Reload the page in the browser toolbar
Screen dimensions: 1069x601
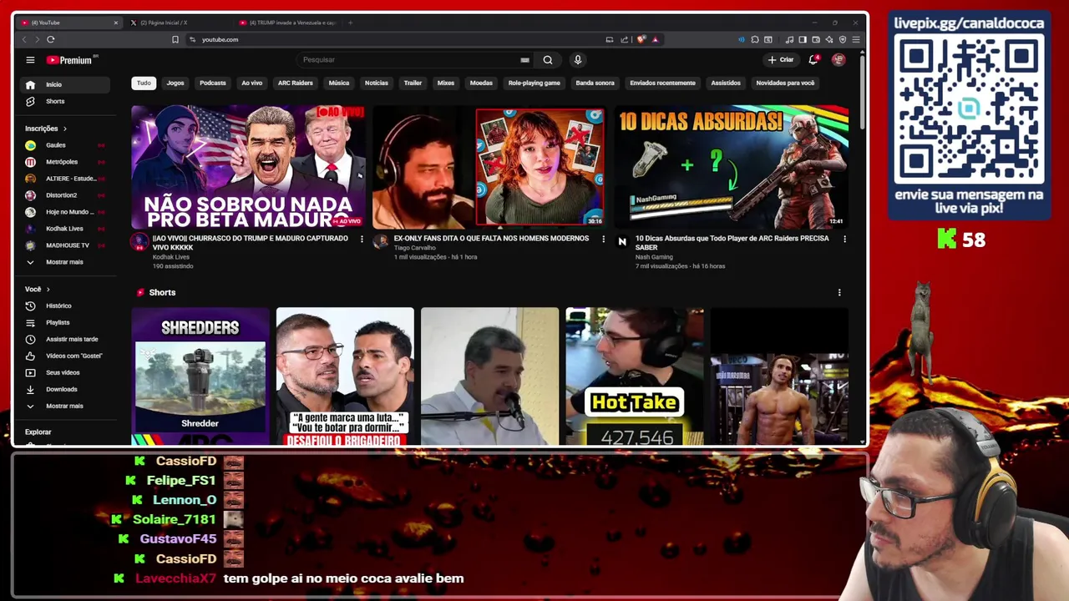tap(51, 39)
